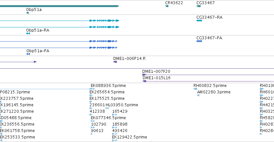274x142 pixels.
Task: Select the EK061758.5prime EST label
Action: tap(17, 131)
